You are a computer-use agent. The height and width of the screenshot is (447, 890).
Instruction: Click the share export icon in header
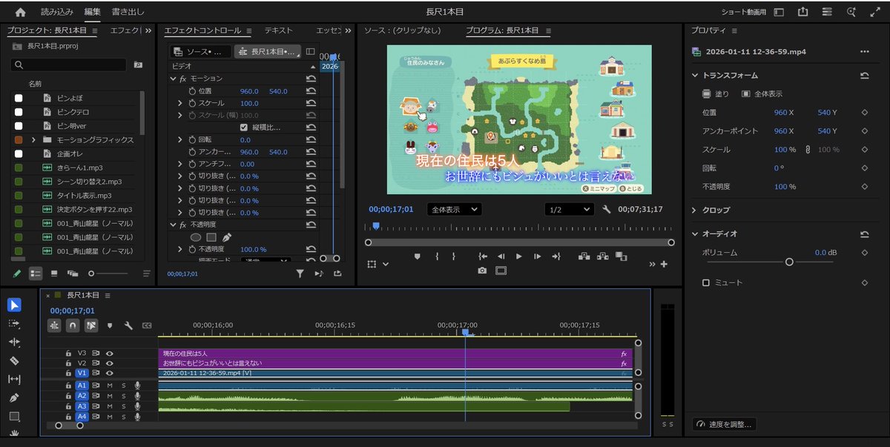tap(802, 12)
